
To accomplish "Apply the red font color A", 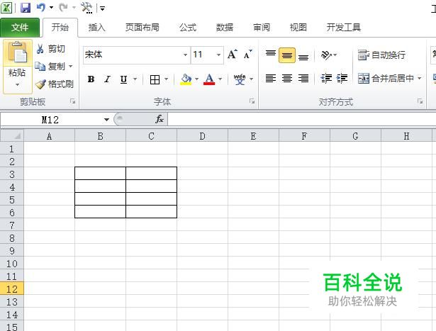I will pos(209,79).
